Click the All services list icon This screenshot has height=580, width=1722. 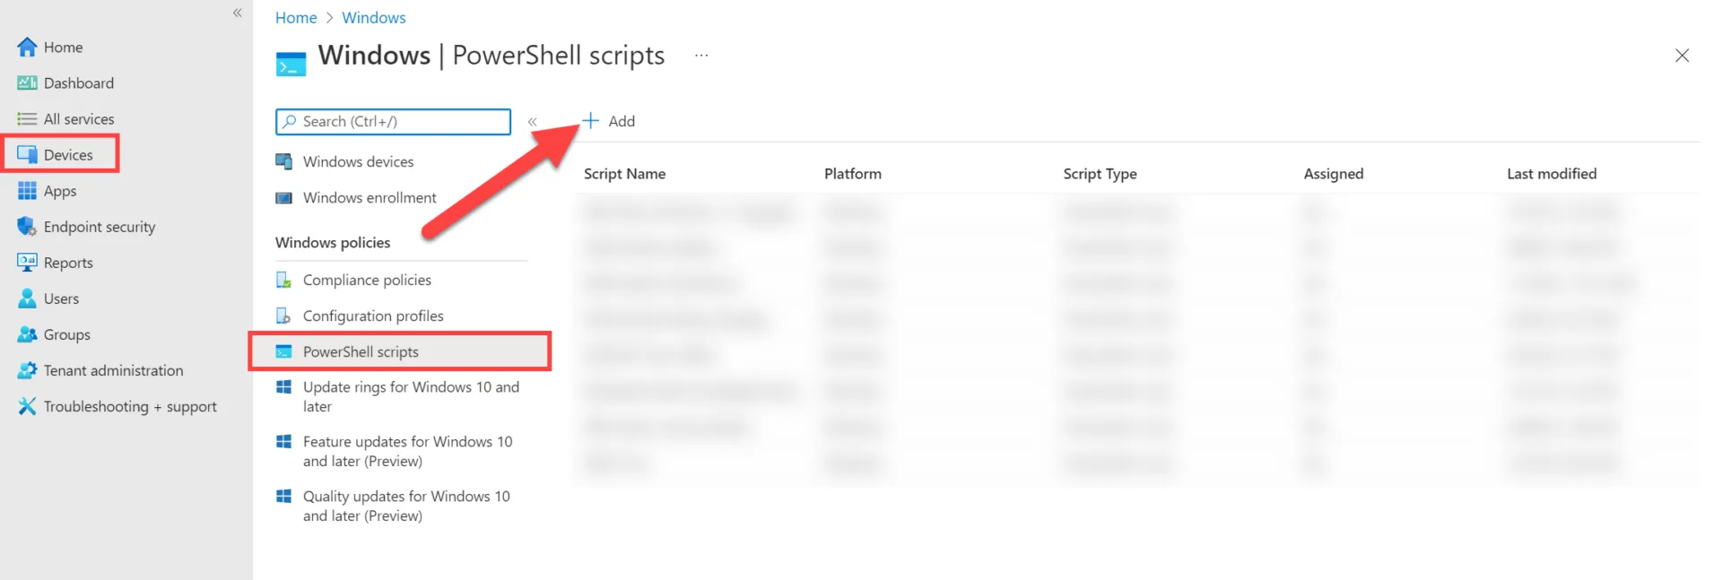tap(27, 118)
